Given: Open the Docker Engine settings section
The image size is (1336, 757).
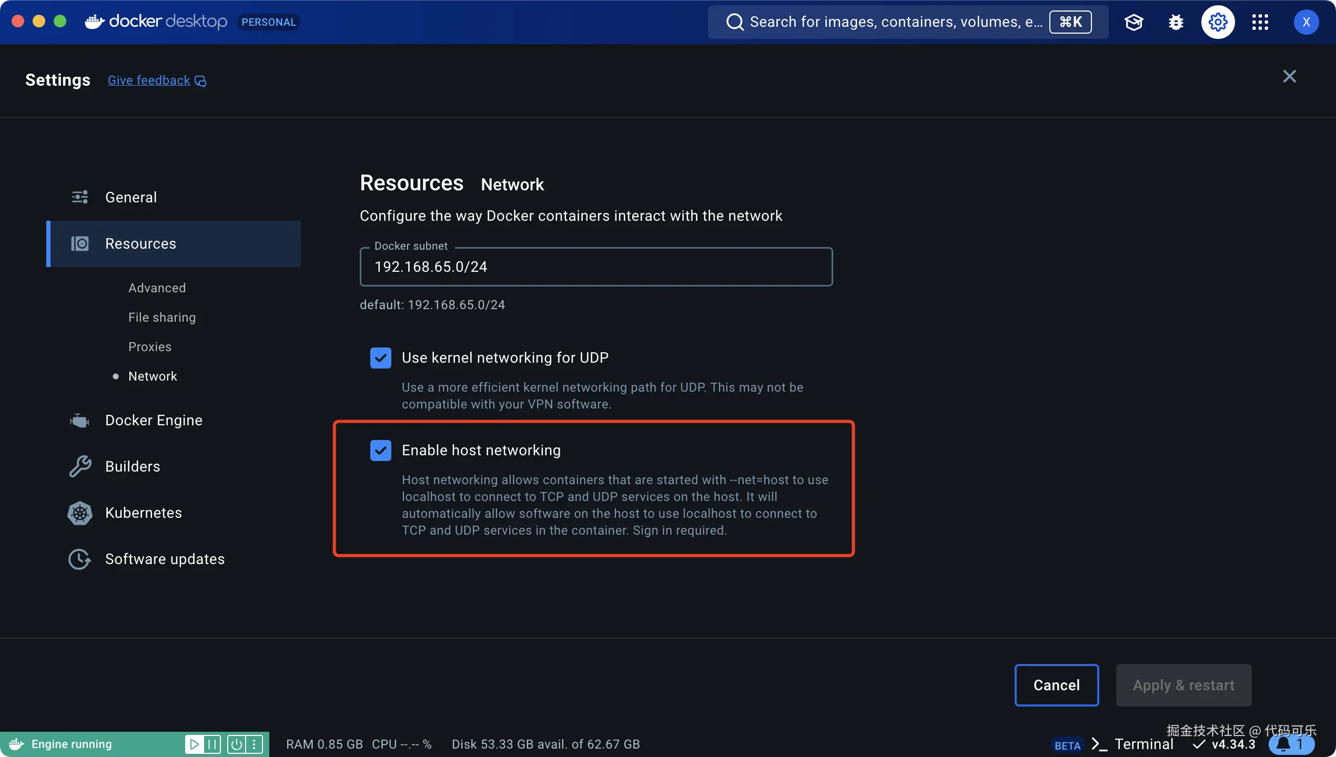Looking at the screenshot, I should click(x=154, y=420).
